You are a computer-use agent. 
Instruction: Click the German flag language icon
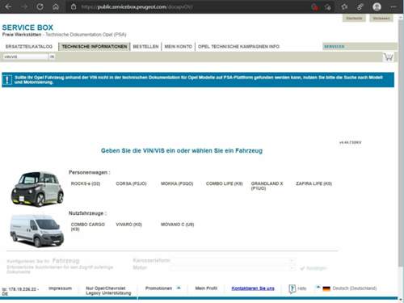pos(326,288)
